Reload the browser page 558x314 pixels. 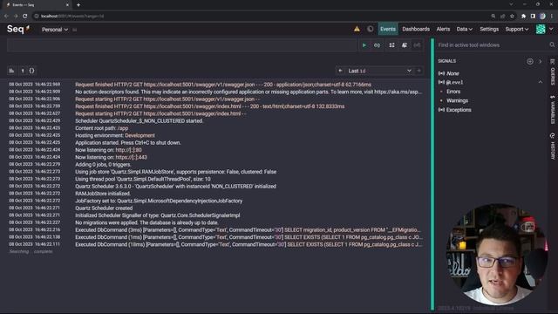(x=25, y=16)
